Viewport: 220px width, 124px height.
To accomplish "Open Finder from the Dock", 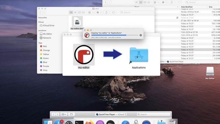I will coord(48,122).
